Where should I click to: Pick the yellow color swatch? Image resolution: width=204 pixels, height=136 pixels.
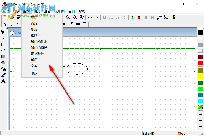click(200, 76)
